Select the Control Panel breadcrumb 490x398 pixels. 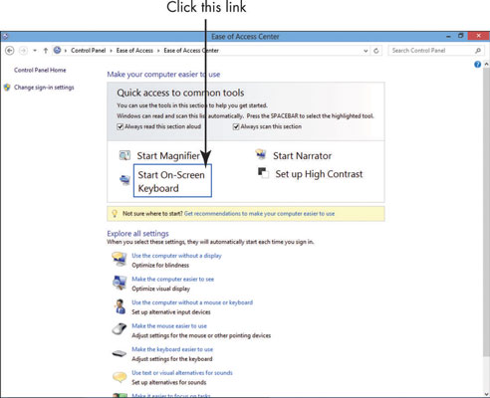point(88,51)
